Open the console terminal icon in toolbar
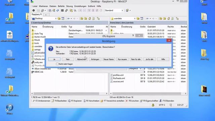Viewport: 215px width, 121px height. click(x=62, y=10)
